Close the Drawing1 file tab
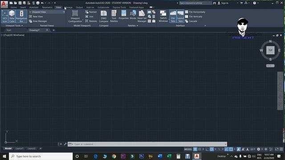 pos(47,30)
